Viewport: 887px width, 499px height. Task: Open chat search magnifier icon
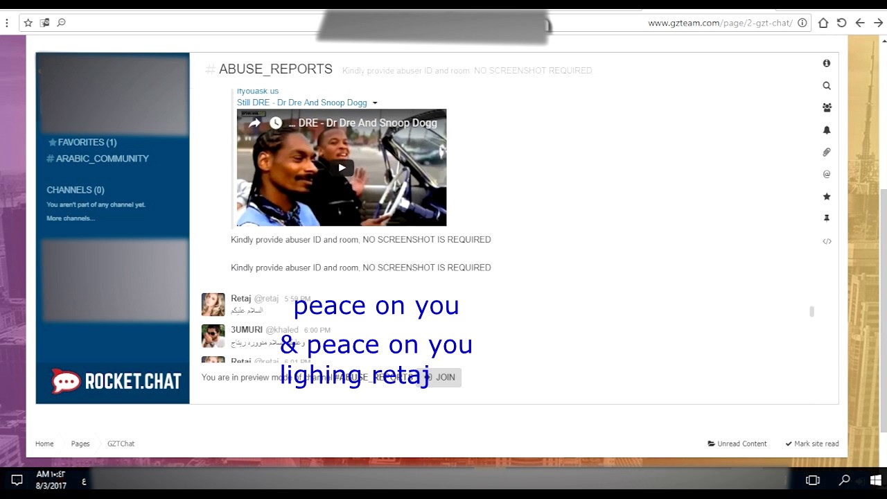827,86
